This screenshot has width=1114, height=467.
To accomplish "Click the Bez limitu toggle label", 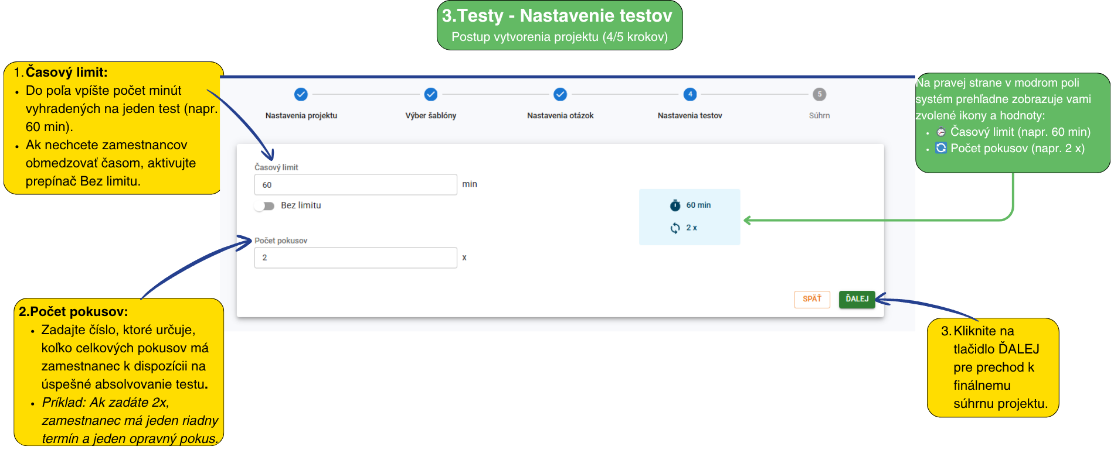I will (x=301, y=205).
